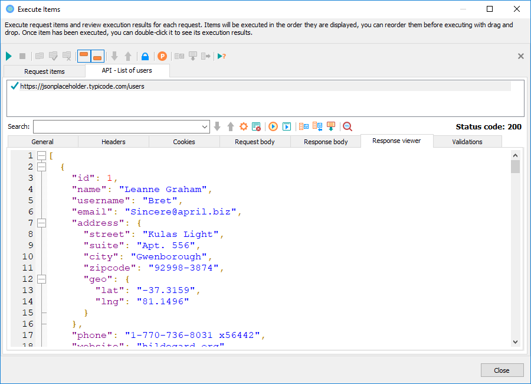Image resolution: width=531 pixels, height=384 pixels.
Task: Collapse the geo object at line 12
Action: pos(41,278)
